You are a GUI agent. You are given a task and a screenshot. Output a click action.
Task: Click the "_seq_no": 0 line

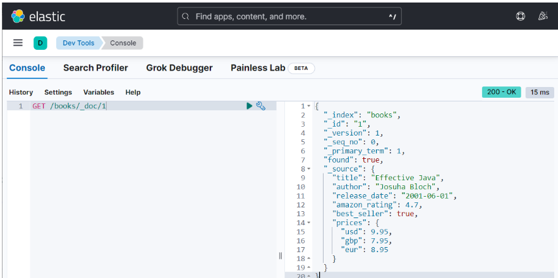351,142
